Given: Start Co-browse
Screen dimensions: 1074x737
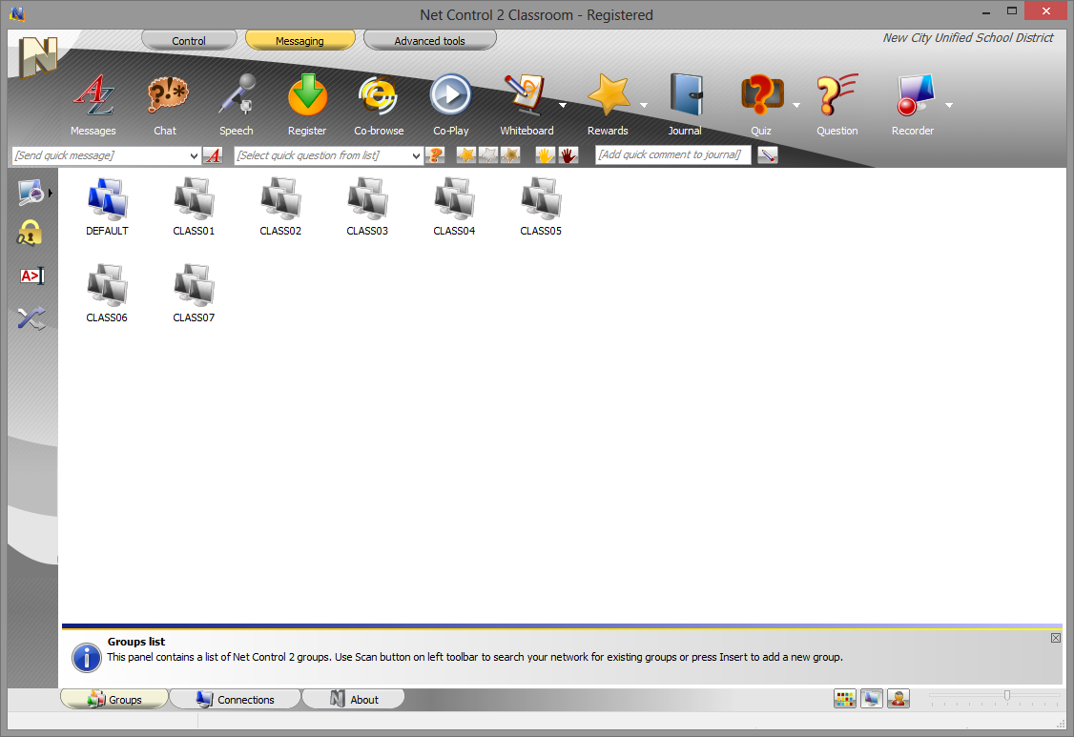Looking at the screenshot, I should [x=379, y=105].
